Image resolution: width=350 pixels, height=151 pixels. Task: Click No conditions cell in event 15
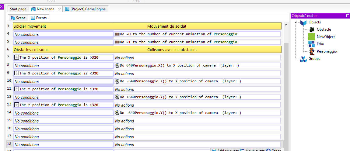[63, 121]
